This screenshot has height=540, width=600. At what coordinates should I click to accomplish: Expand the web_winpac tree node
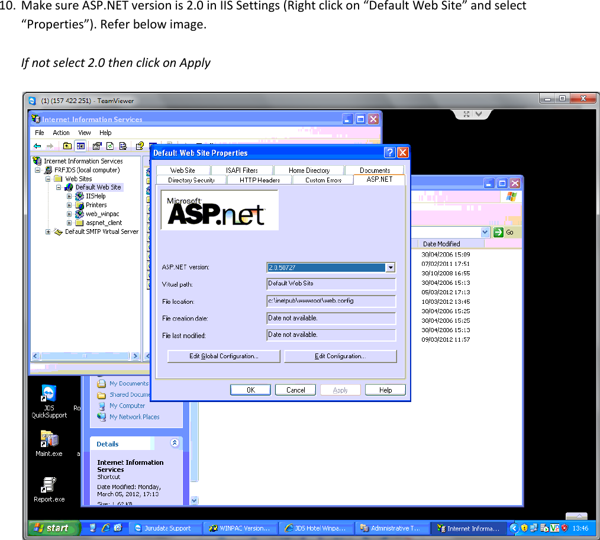(69, 214)
